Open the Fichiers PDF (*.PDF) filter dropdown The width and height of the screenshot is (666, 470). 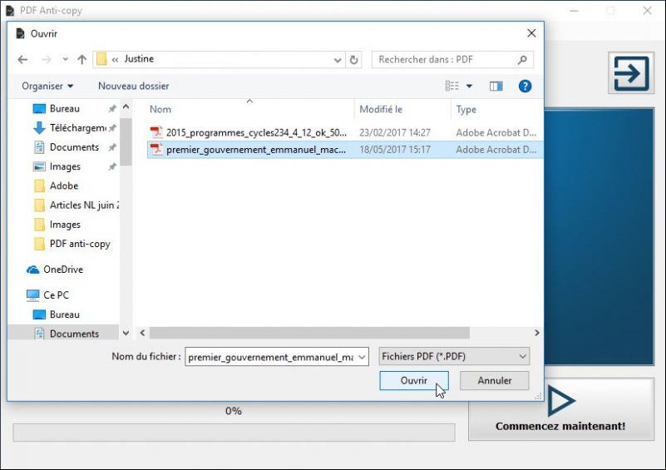(454, 357)
